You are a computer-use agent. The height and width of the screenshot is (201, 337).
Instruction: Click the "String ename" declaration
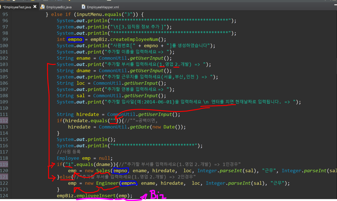click(74, 58)
